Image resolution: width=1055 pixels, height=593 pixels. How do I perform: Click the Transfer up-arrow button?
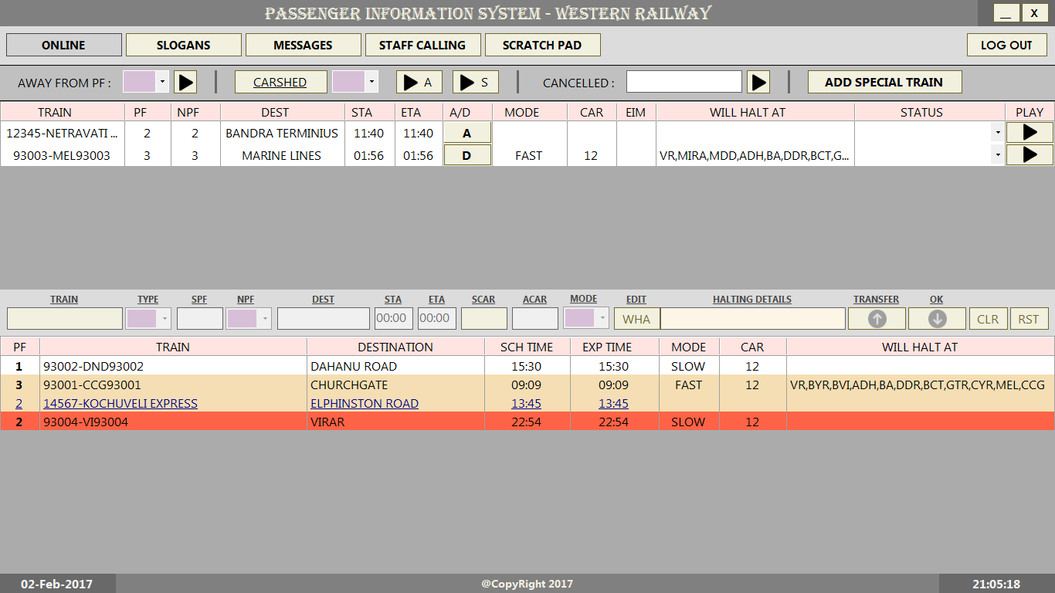coord(877,319)
